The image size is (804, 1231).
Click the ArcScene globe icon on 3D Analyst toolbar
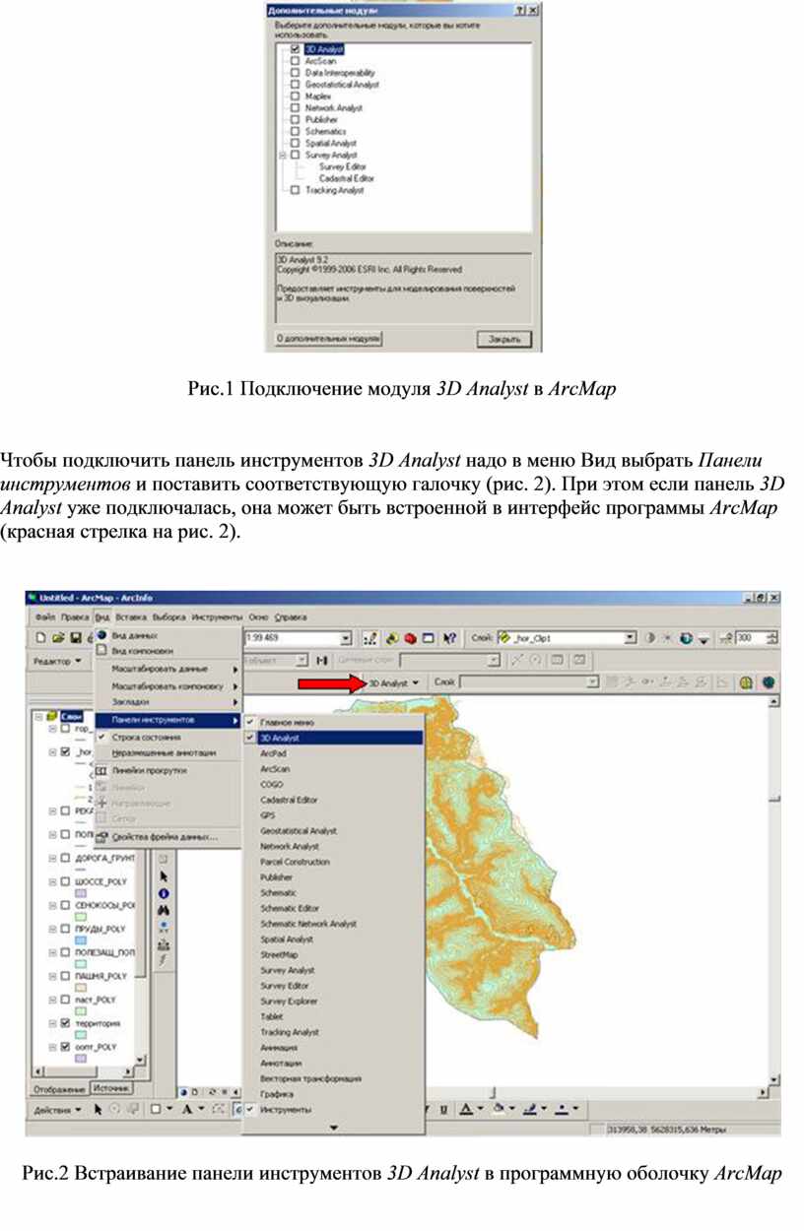pyautogui.click(x=747, y=681)
